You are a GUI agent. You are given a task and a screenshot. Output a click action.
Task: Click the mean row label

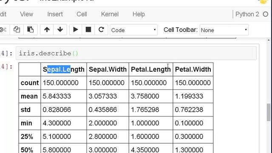click(x=29, y=96)
